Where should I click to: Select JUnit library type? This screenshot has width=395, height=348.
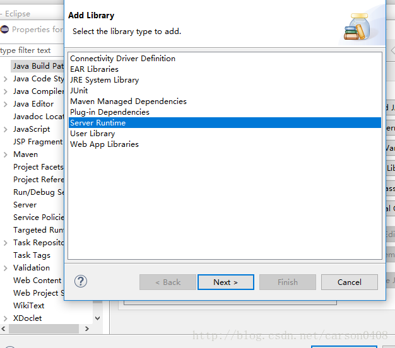(225, 91)
